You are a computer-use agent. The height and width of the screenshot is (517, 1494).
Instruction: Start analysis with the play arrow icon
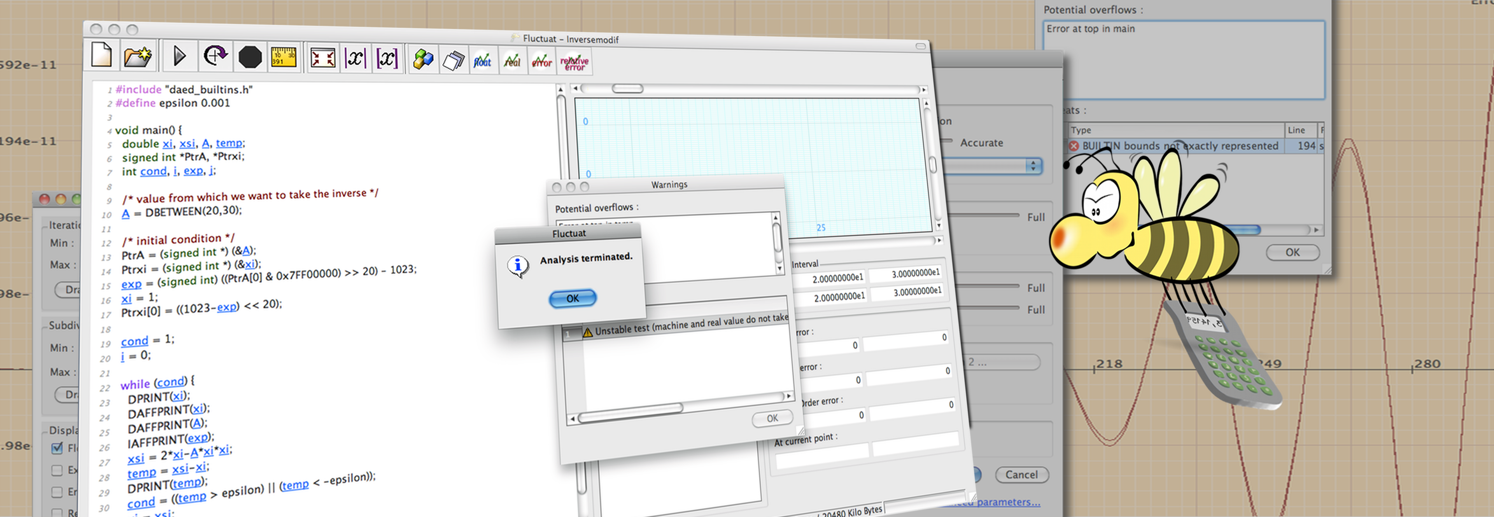pyautogui.click(x=179, y=56)
